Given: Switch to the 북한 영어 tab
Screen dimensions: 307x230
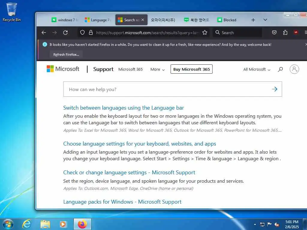Looking at the screenshot, I should (197, 20).
